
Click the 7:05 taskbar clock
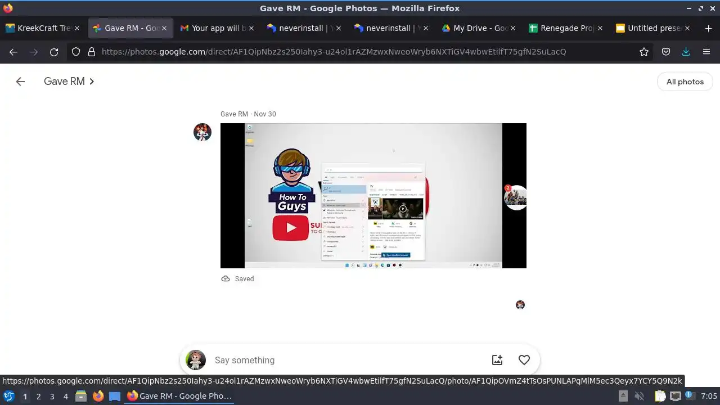pos(709,396)
